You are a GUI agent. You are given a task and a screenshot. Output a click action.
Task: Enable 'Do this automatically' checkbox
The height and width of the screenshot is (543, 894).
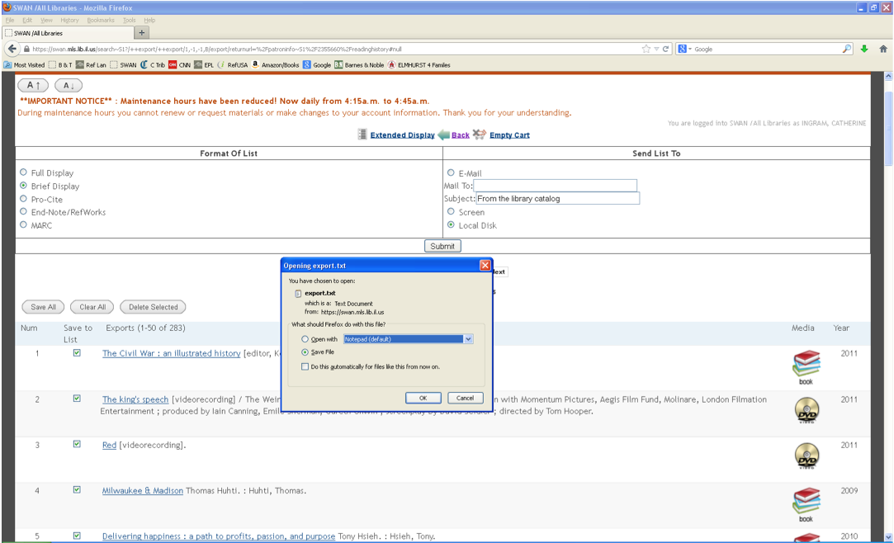[x=305, y=367]
